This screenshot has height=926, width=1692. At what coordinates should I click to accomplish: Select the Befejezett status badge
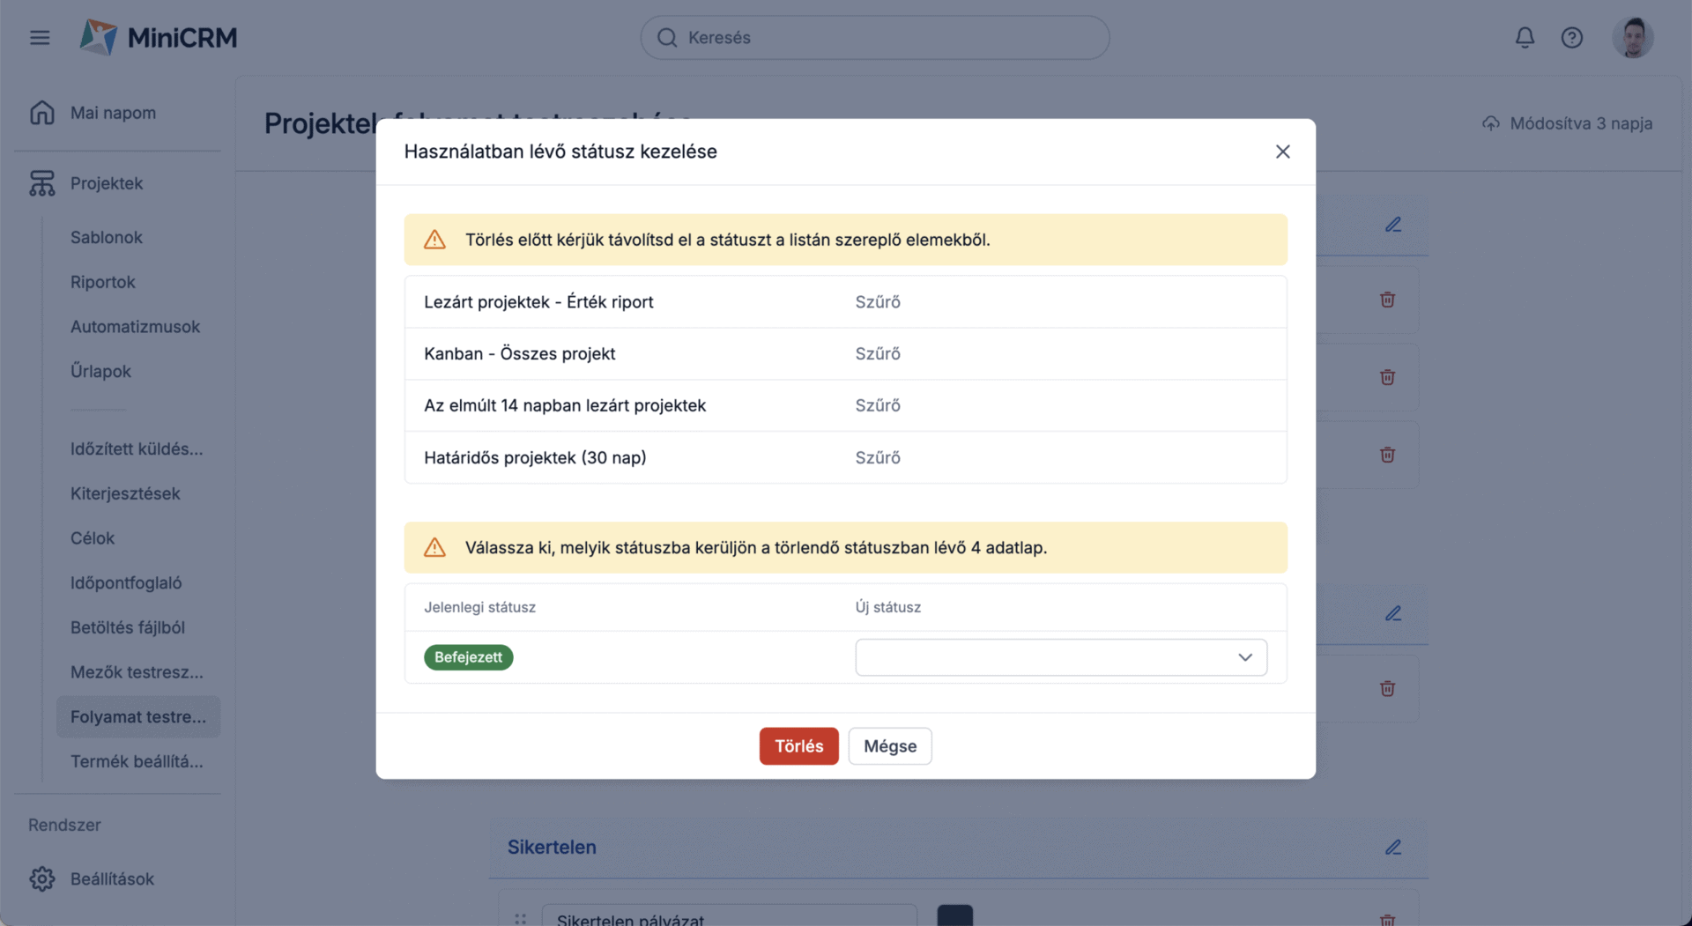(x=468, y=657)
